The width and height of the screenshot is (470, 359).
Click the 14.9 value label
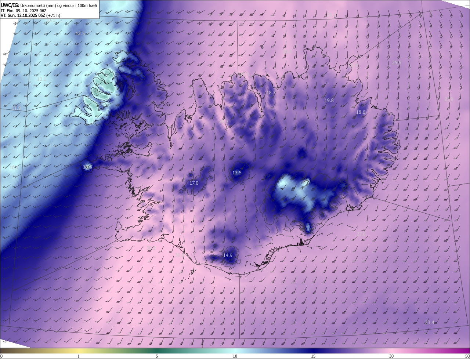click(x=228, y=255)
